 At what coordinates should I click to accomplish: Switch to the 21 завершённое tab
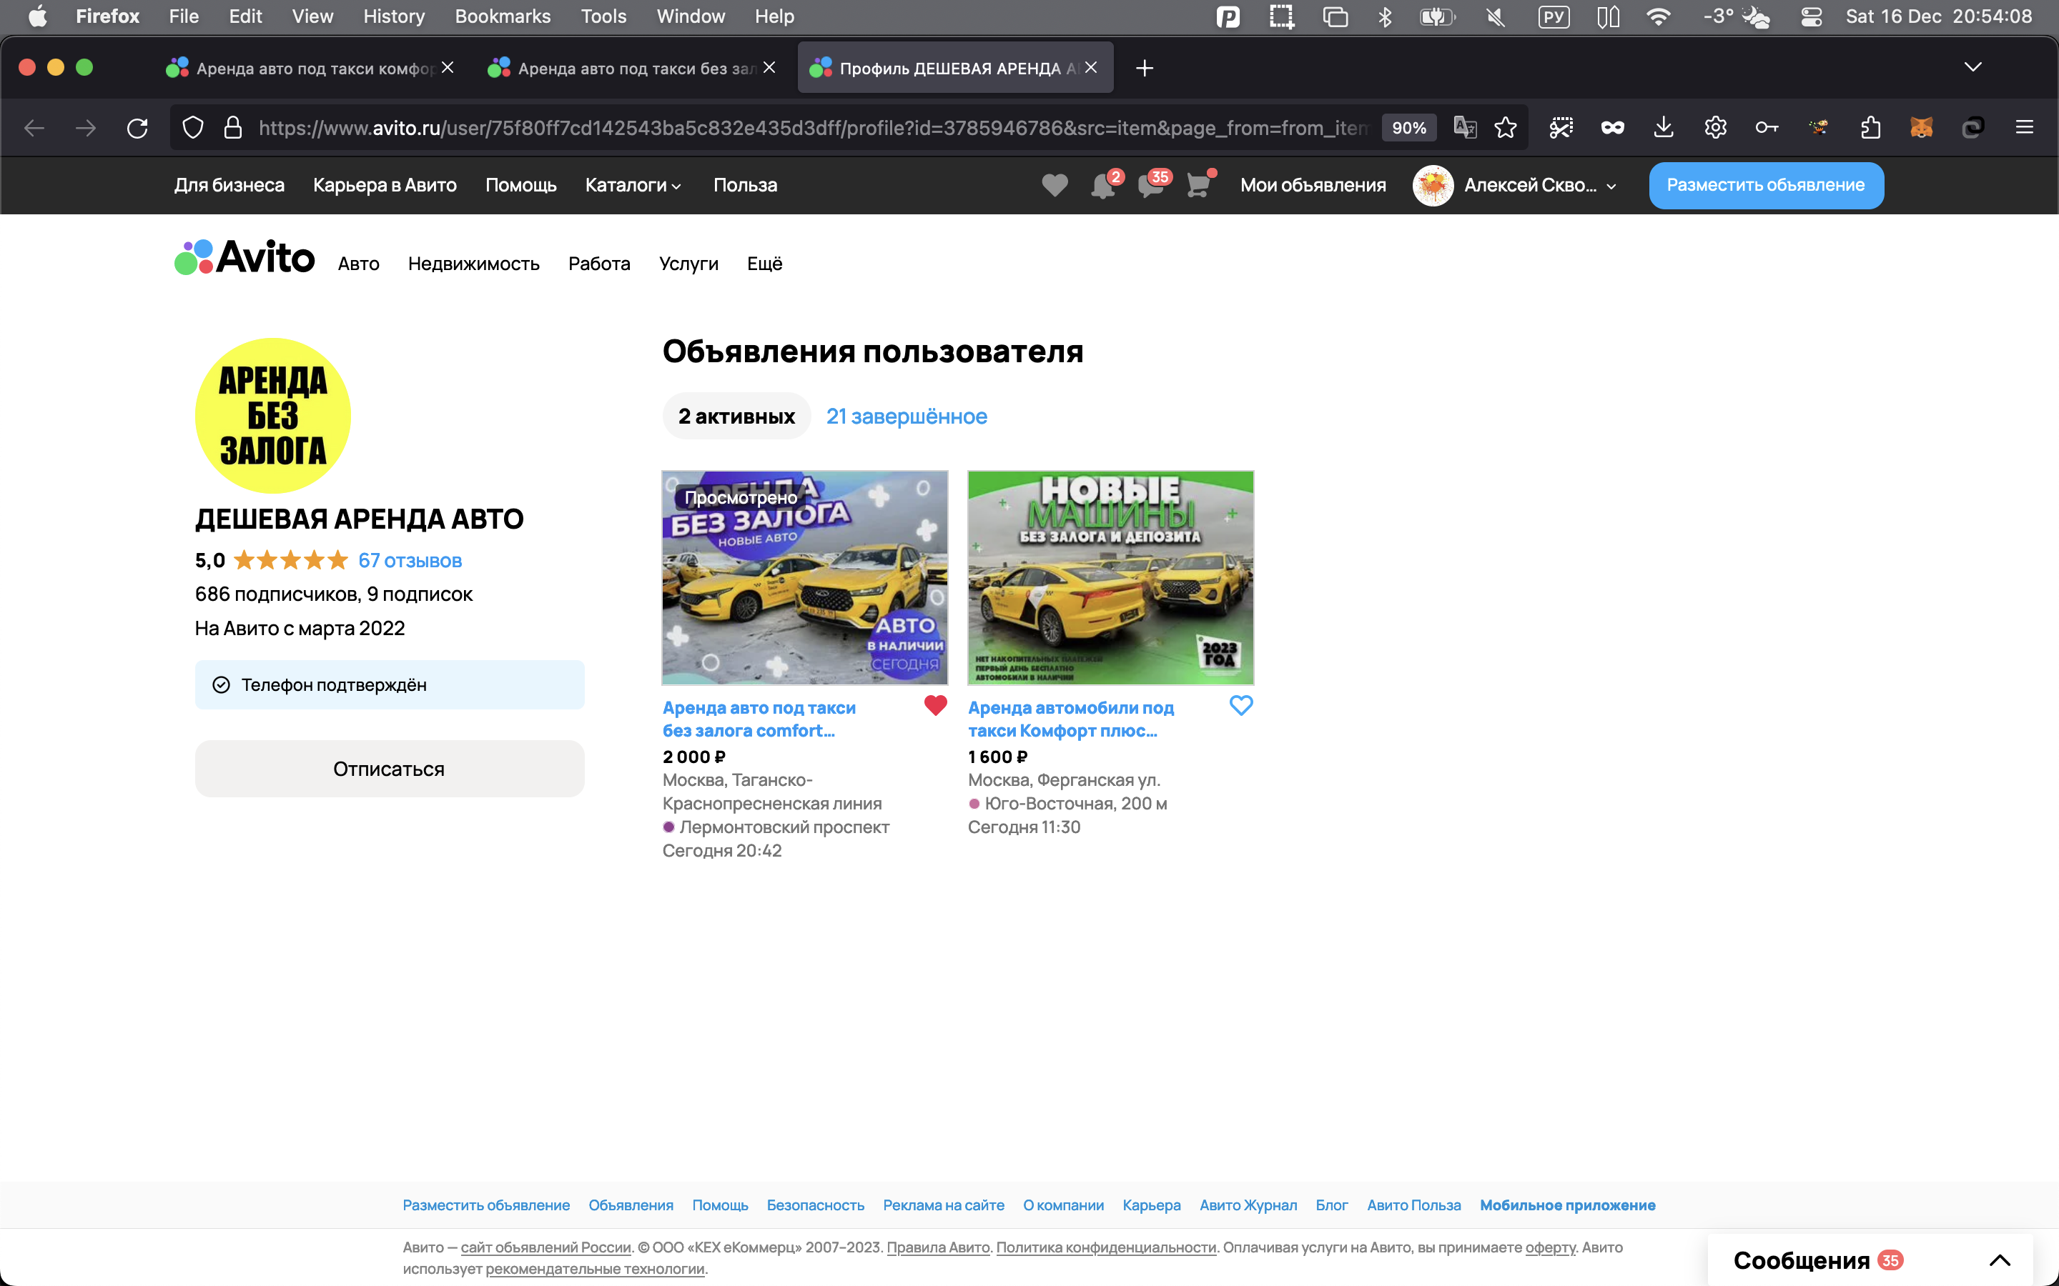coord(906,417)
